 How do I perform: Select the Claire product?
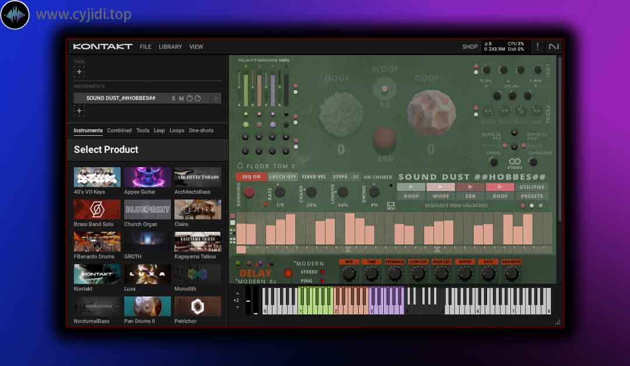click(197, 213)
